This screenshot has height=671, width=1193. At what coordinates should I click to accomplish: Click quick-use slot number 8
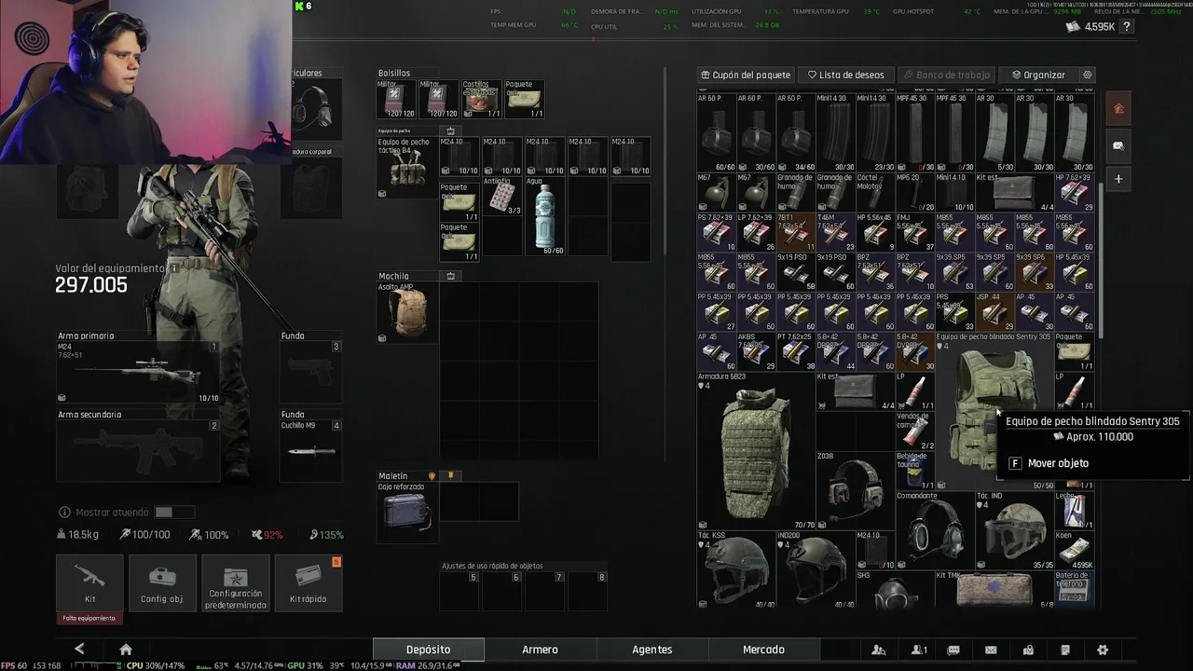pyautogui.click(x=587, y=590)
